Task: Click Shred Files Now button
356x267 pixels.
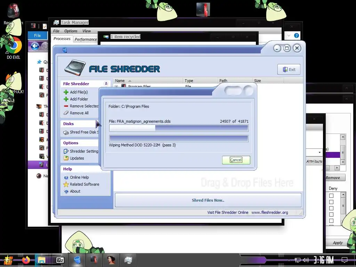Action: pyautogui.click(x=208, y=200)
